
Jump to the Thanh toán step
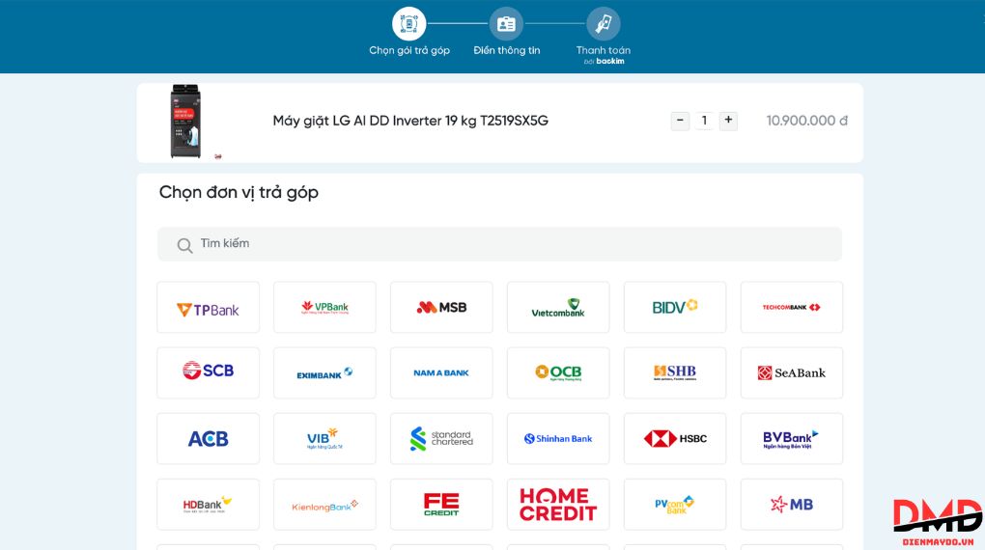pos(603,36)
